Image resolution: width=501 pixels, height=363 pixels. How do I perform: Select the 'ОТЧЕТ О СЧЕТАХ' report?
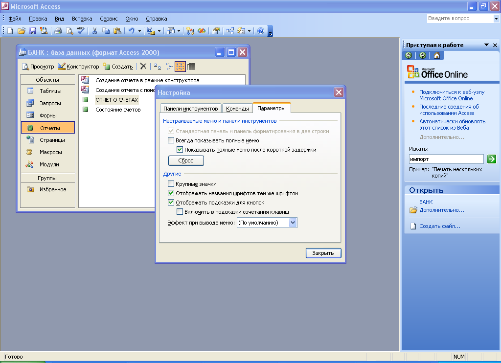pyautogui.click(x=116, y=100)
